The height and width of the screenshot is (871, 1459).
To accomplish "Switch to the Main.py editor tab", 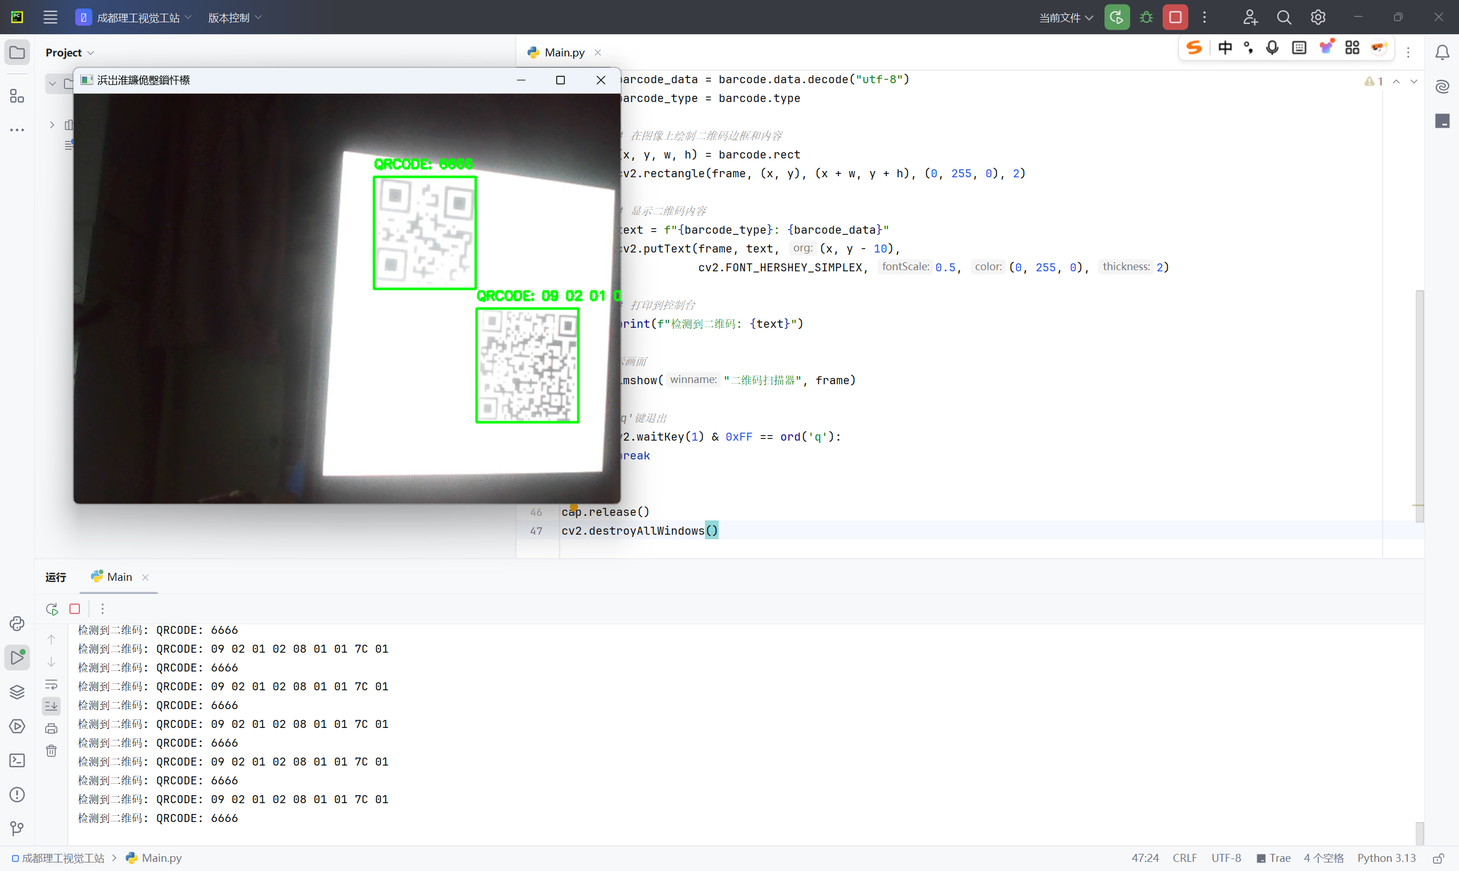I will pyautogui.click(x=564, y=52).
